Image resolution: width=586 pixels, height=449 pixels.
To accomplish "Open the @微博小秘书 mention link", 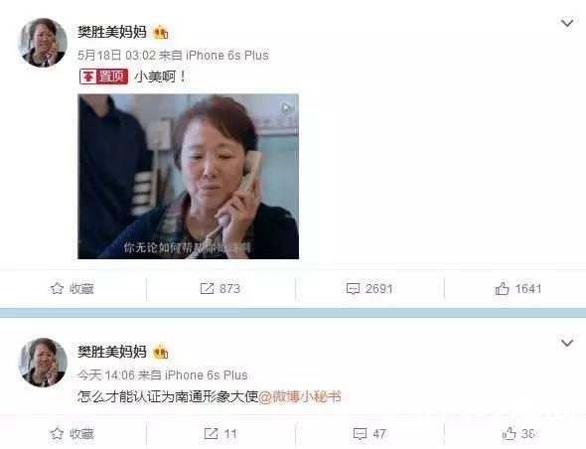I will click(x=300, y=396).
